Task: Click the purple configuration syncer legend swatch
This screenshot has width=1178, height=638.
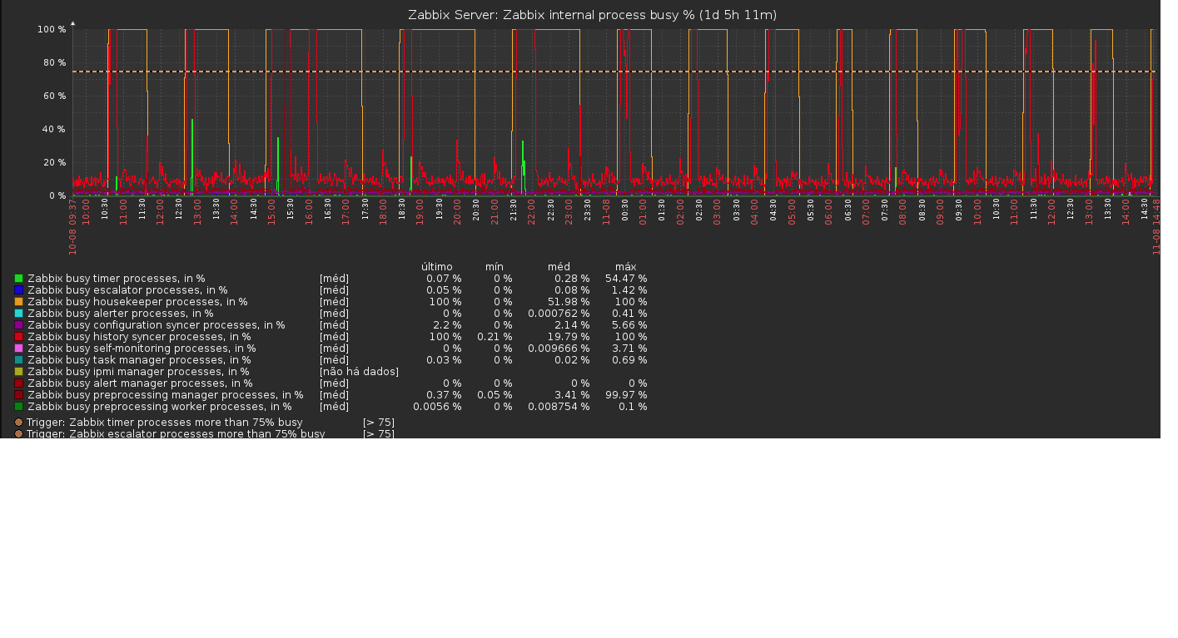Action: pos(18,325)
